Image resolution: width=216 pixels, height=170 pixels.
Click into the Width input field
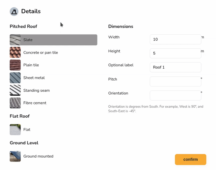(175, 39)
